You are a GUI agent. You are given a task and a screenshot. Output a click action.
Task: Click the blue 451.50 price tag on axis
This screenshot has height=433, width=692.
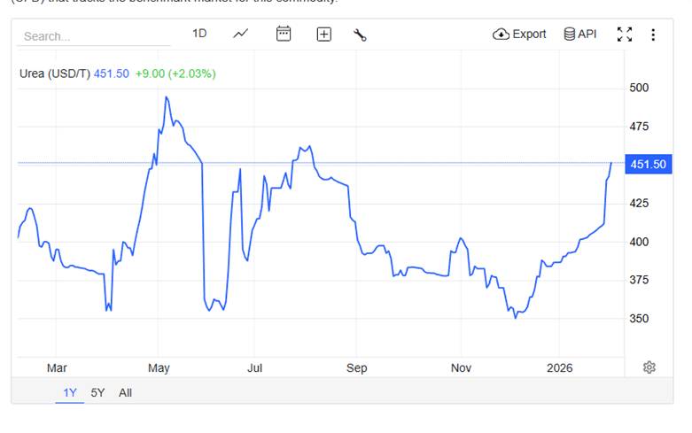pos(649,164)
